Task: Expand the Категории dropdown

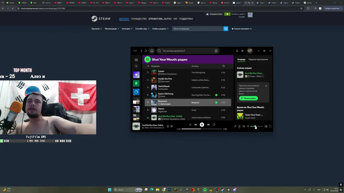Action: coord(127,29)
